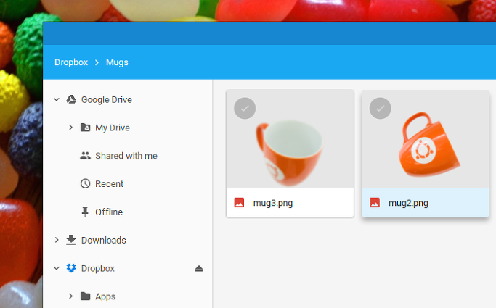Click the image file icon beside mug2.png
496x308 pixels.
(x=375, y=203)
